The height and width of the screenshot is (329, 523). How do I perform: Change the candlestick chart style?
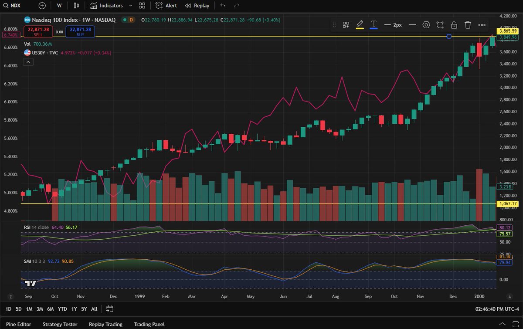[77, 6]
